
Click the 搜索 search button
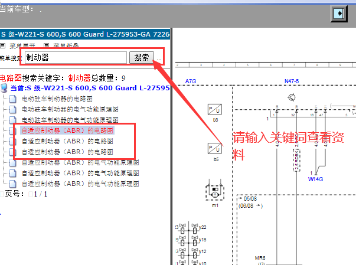click(142, 57)
